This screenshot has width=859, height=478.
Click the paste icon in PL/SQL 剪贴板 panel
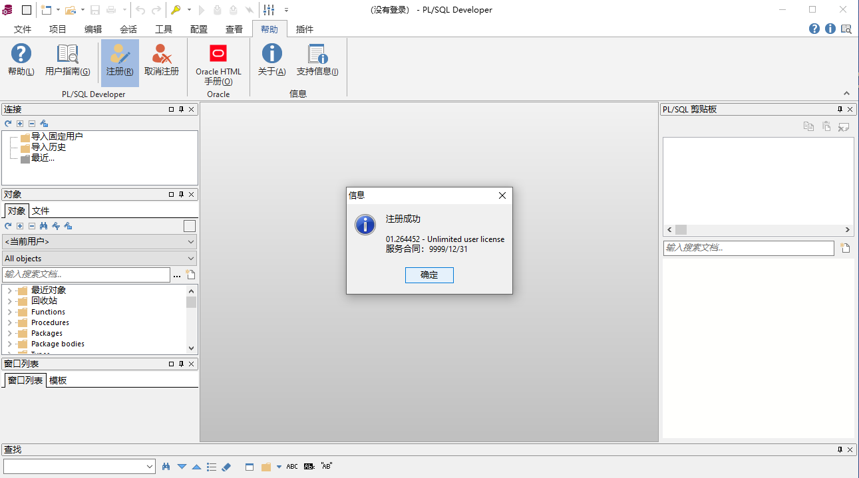pyautogui.click(x=826, y=126)
